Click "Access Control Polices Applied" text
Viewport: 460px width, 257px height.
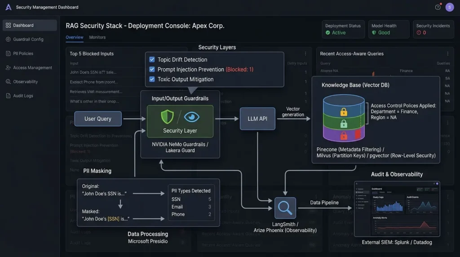point(403,106)
